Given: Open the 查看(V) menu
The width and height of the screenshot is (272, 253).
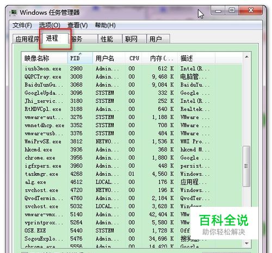Looking at the screenshot, I should coord(78,25).
